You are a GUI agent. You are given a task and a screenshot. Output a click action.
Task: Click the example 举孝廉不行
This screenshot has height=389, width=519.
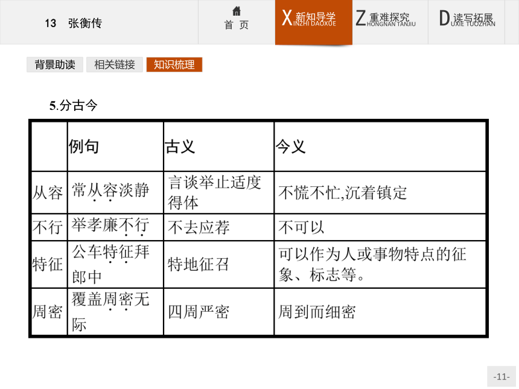click(110, 226)
